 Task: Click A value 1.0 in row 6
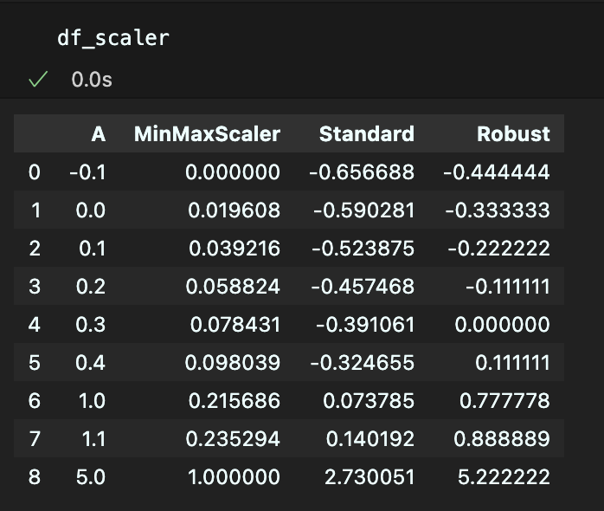click(92, 400)
